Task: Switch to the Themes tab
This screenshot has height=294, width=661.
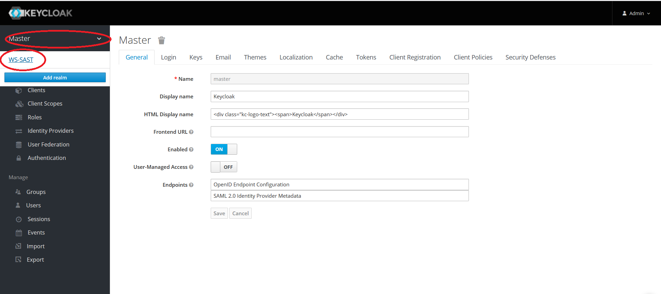Action: click(255, 57)
